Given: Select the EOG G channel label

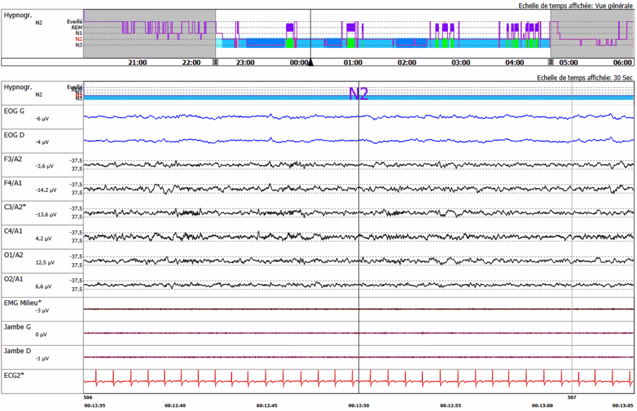Looking at the screenshot, I should [x=14, y=111].
